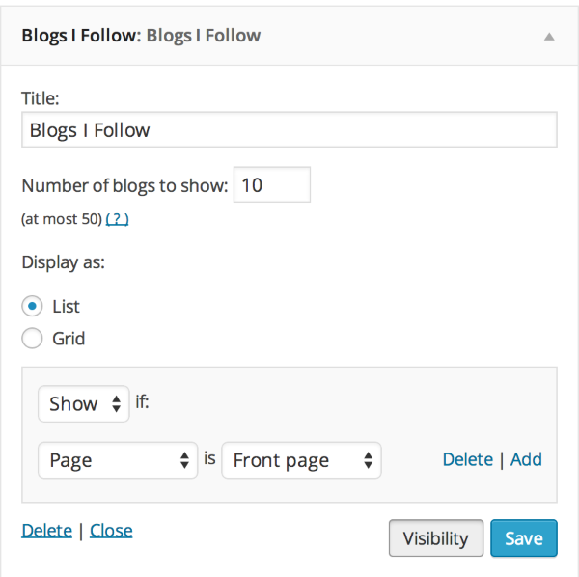The width and height of the screenshot is (579, 577).
Task: Open the Front page dropdown
Action: coord(301,460)
